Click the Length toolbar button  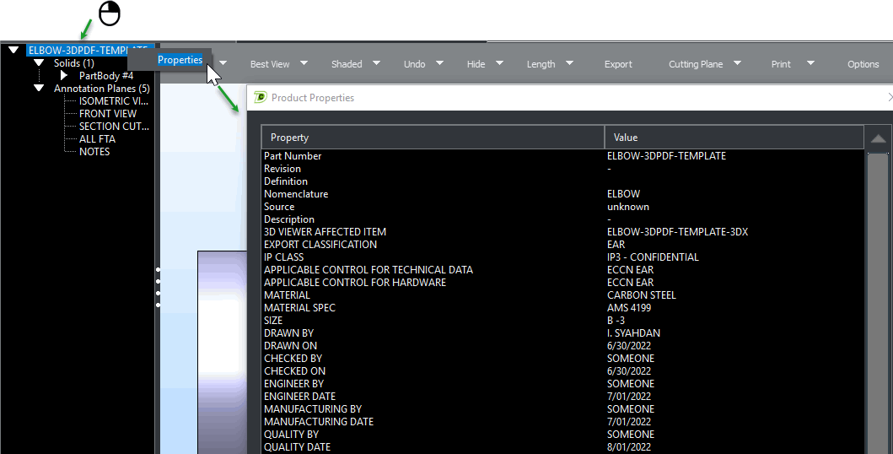[541, 64]
